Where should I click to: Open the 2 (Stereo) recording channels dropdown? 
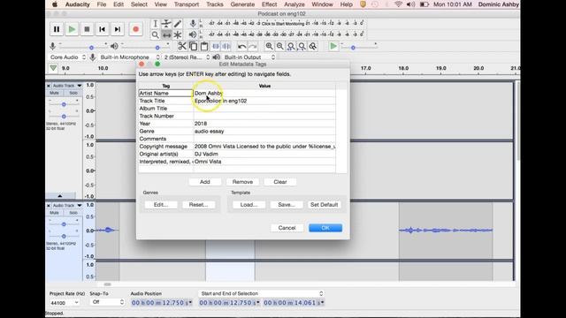click(x=187, y=57)
